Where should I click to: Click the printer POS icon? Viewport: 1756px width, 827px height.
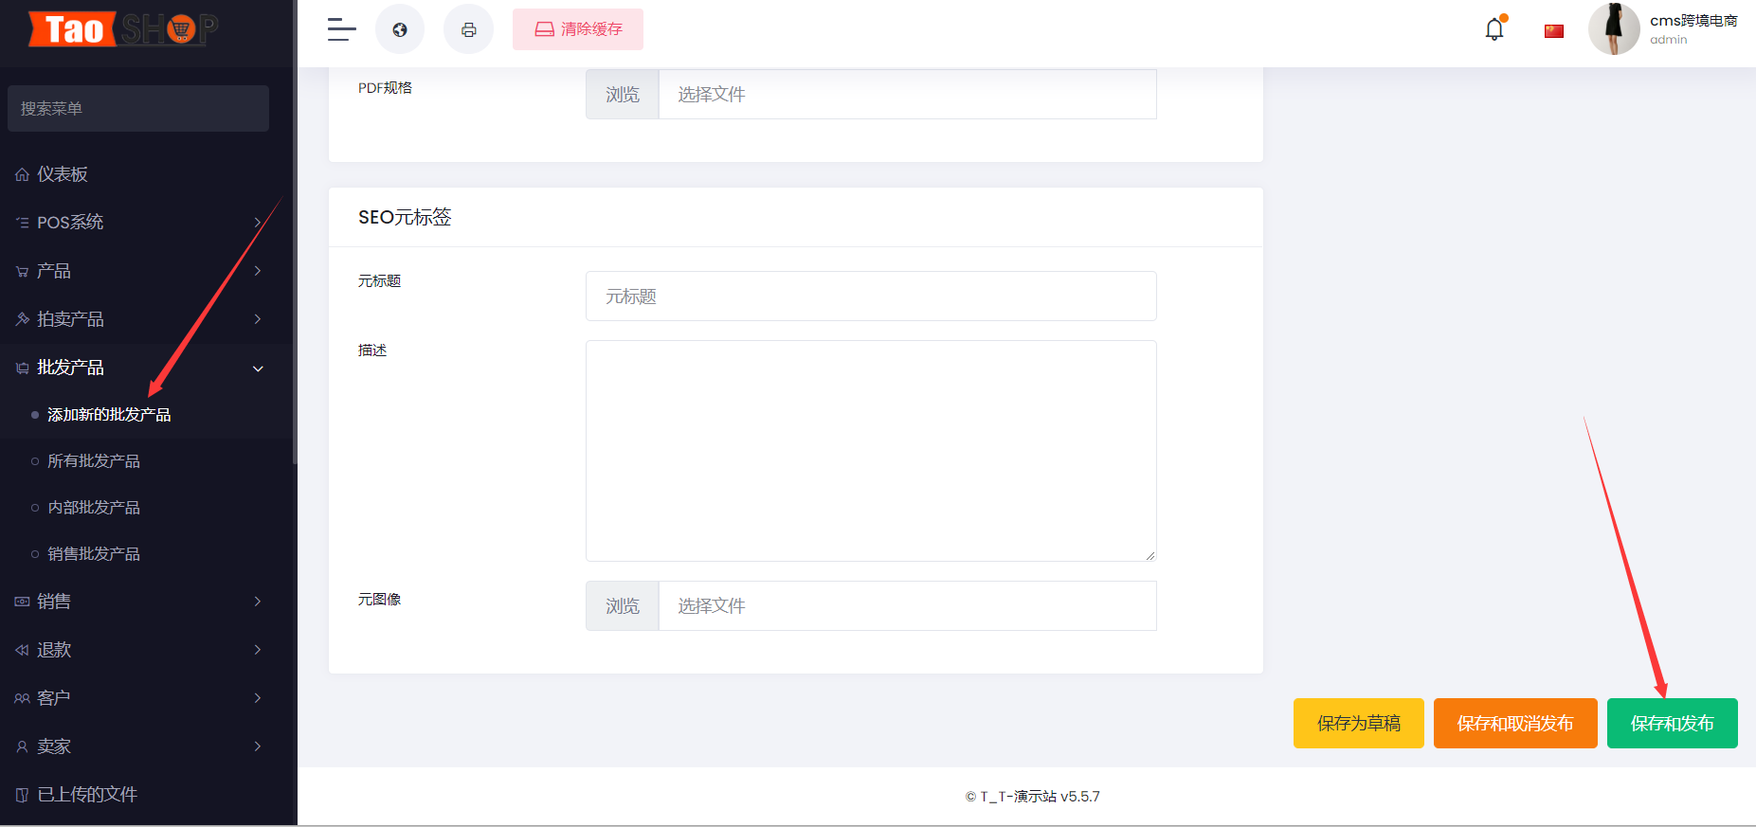coord(468,29)
